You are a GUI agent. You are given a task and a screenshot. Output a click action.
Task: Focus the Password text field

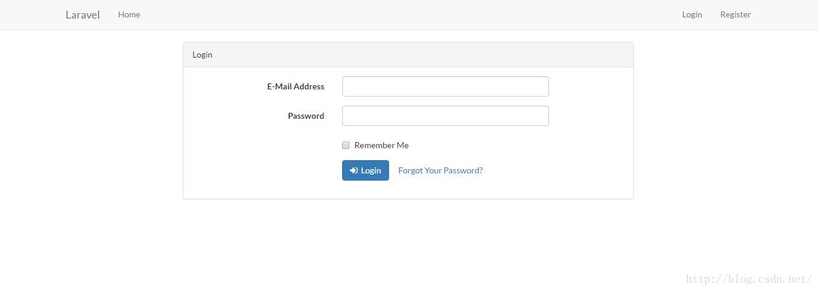[446, 116]
